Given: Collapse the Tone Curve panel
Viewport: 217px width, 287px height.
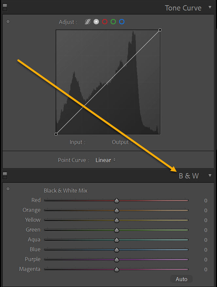Looking at the screenshot, I should 210,8.
